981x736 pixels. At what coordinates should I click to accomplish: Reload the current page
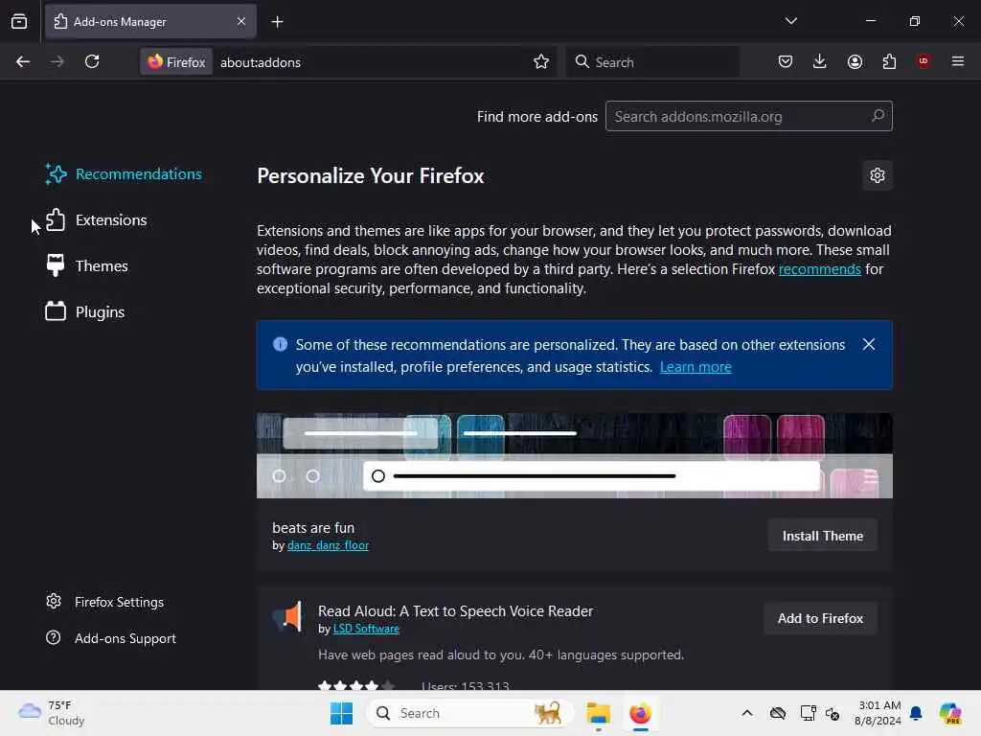tap(92, 61)
